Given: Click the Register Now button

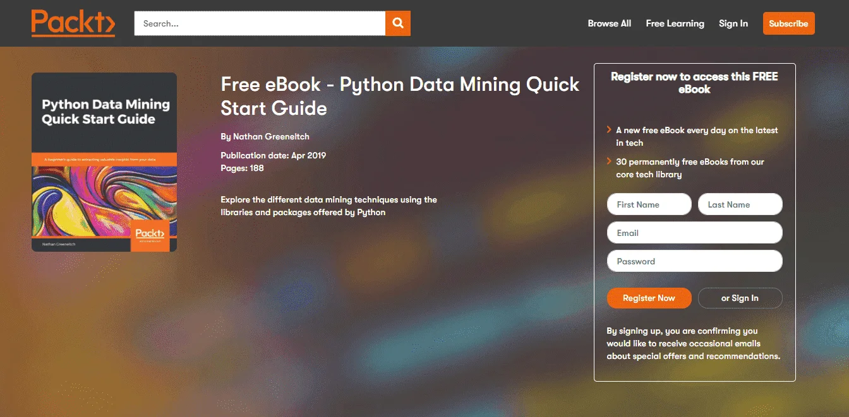Looking at the screenshot, I should click(649, 298).
